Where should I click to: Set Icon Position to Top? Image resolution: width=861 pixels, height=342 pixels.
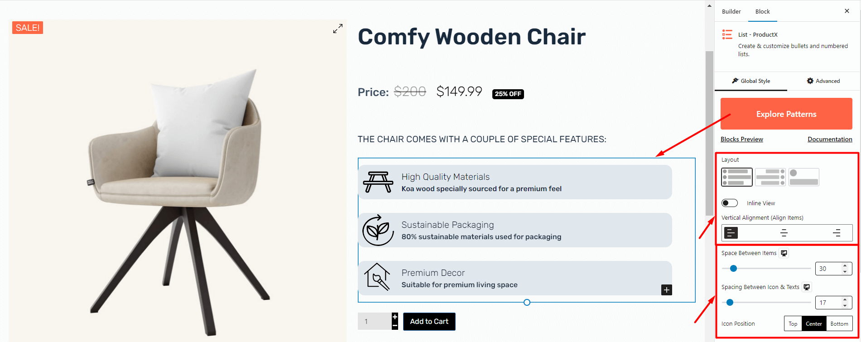(x=793, y=324)
